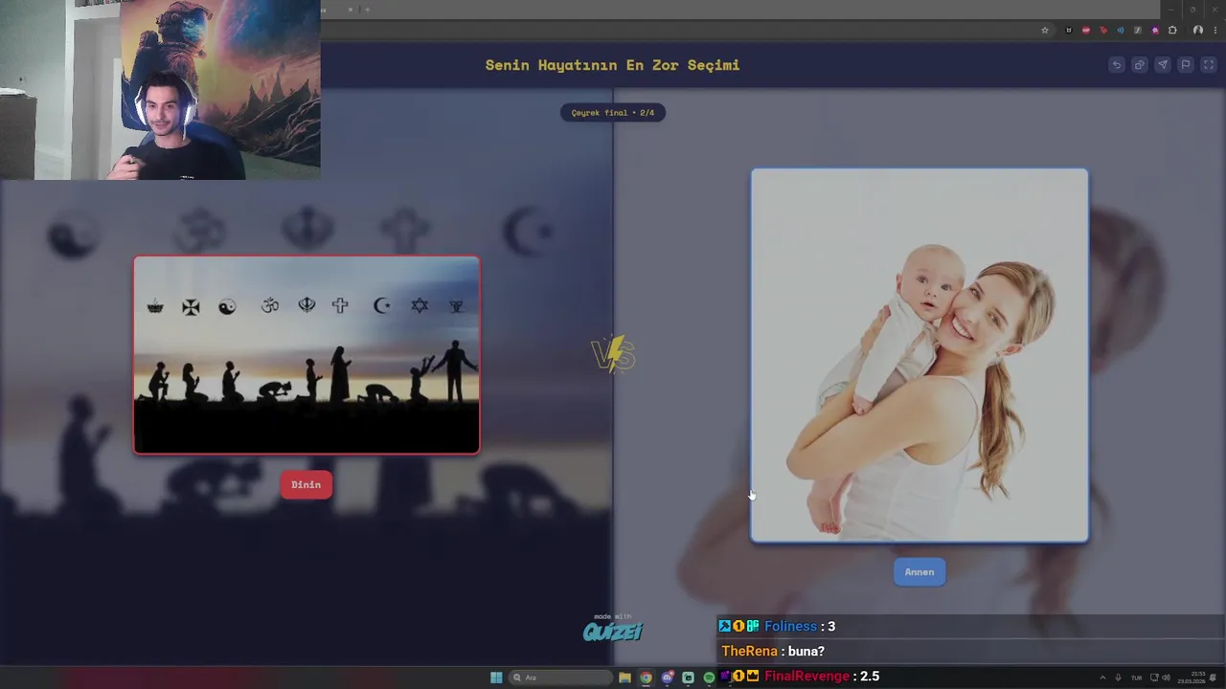This screenshot has width=1226, height=689.
Task: Click the title 'Senin Hayatının En Zor Seçimi'
Action: (x=613, y=65)
